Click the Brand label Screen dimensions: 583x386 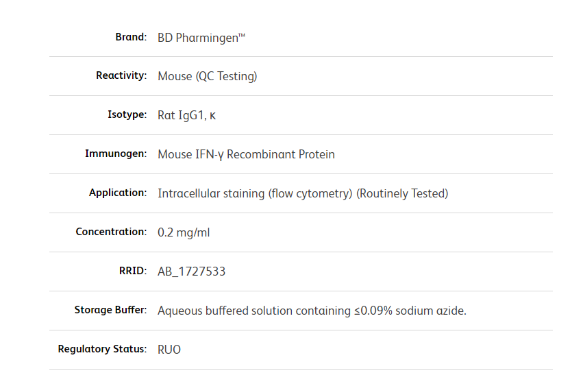point(130,37)
